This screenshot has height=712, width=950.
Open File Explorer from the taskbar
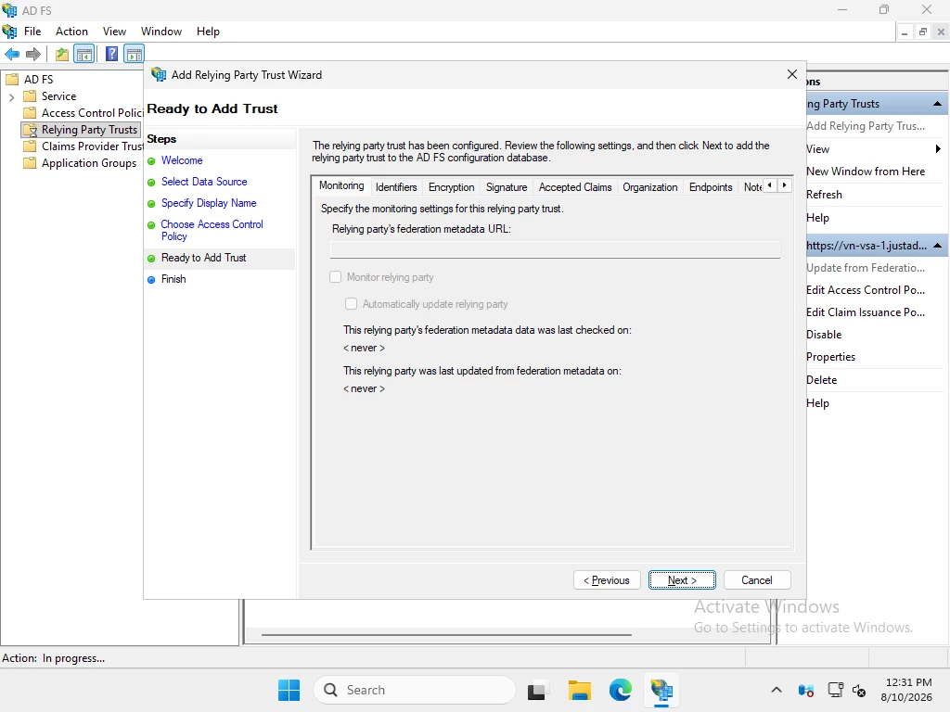tap(579, 690)
